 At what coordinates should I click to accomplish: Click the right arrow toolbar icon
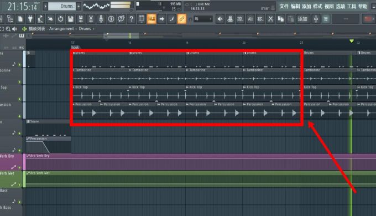161,19
